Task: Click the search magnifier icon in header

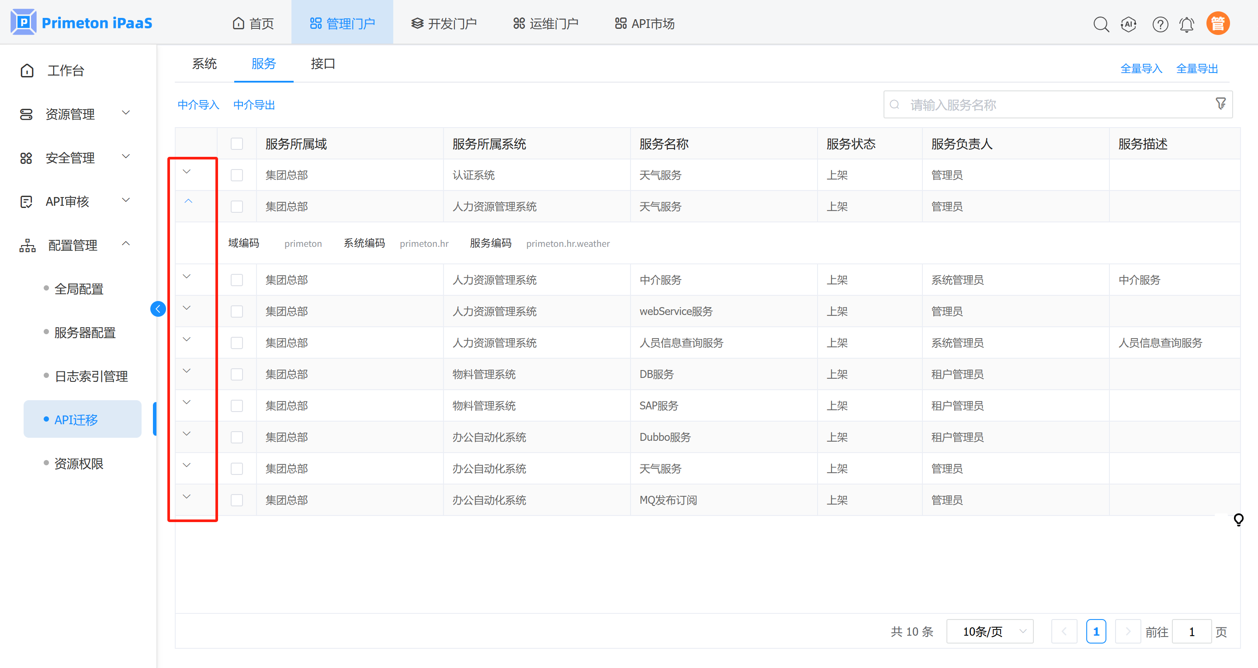Action: click(1101, 24)
